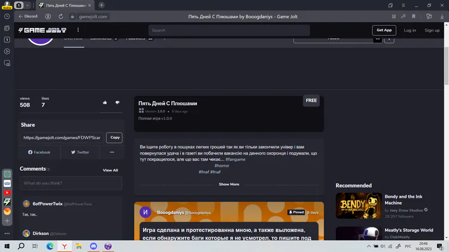Viewport: 449px width, 252px height.
Task: Click the Pinned badge on post
Action: pyautogui.click(x=296, y=212)
